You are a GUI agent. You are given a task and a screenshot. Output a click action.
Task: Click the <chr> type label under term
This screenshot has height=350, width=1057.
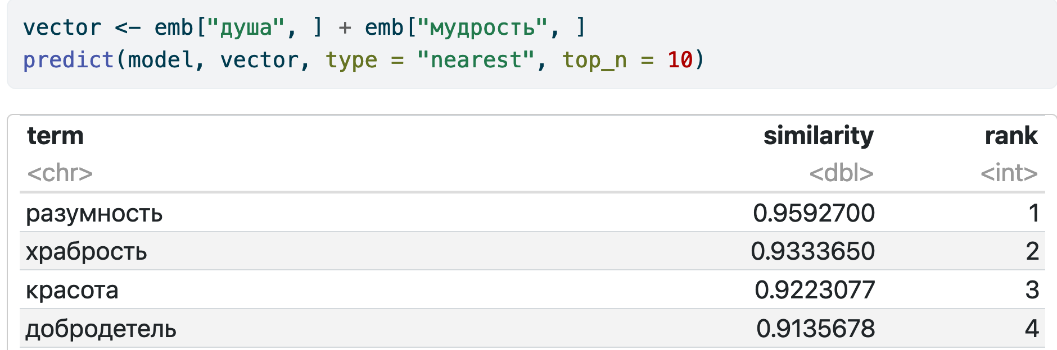coord(60,173)
